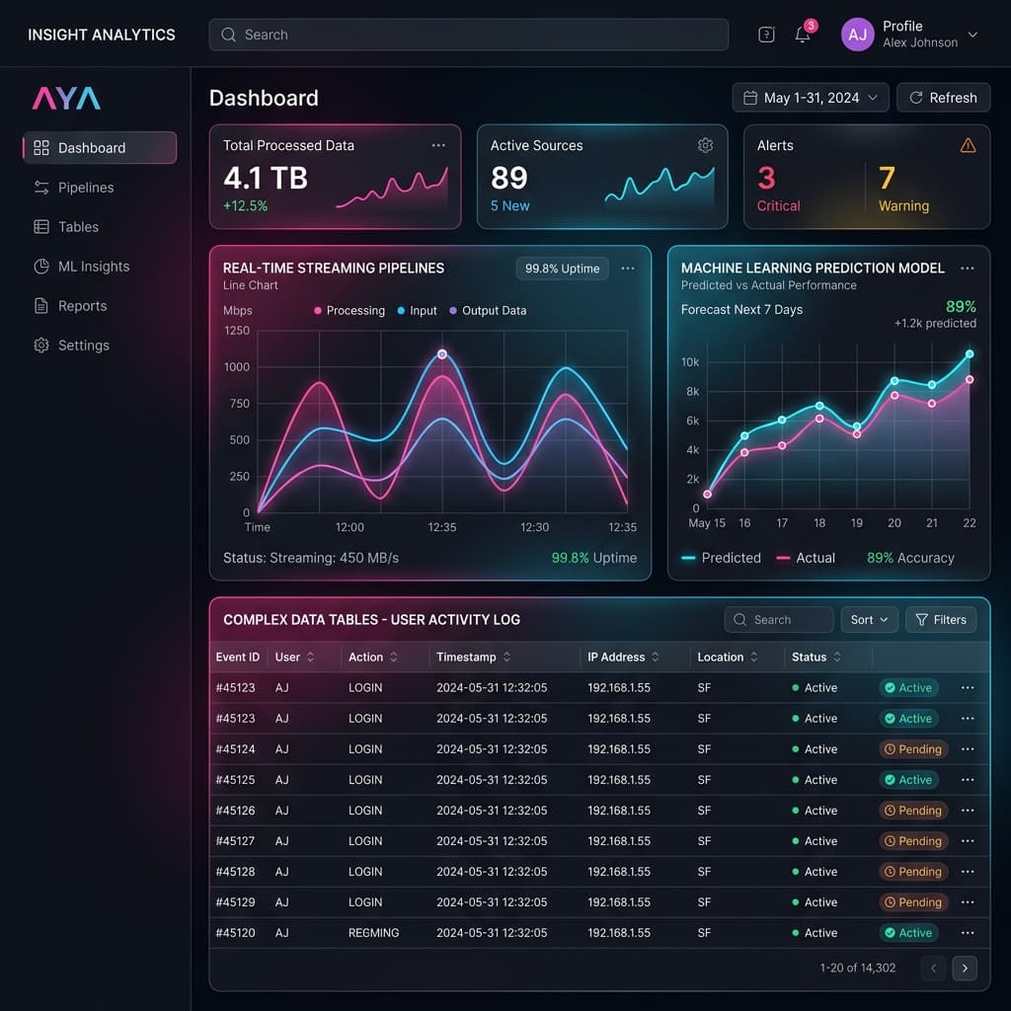Sort table by Action column
1011x1011 pixels.
click(393, 657)
